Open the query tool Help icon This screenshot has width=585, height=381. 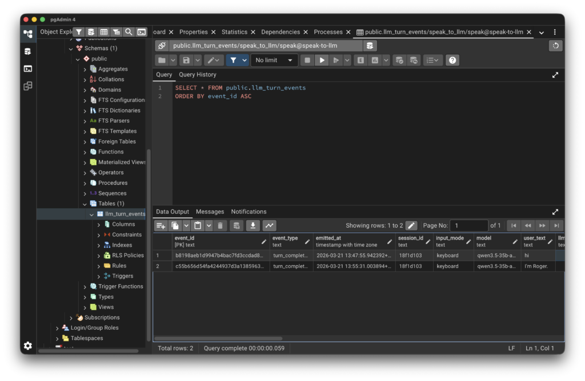point(452,60)
